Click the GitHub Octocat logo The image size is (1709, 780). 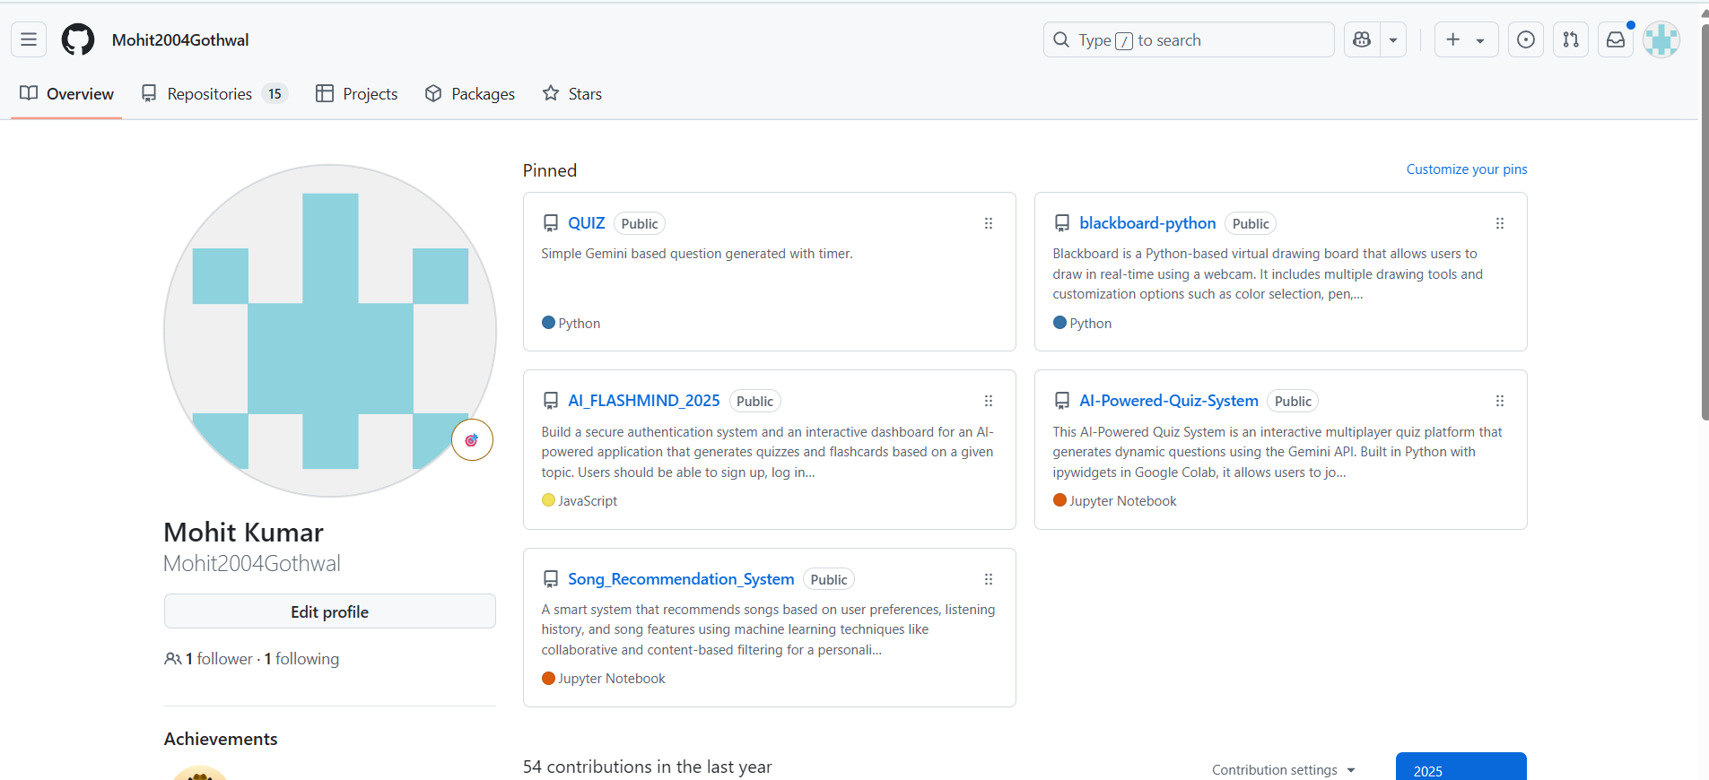click(78, 39)
